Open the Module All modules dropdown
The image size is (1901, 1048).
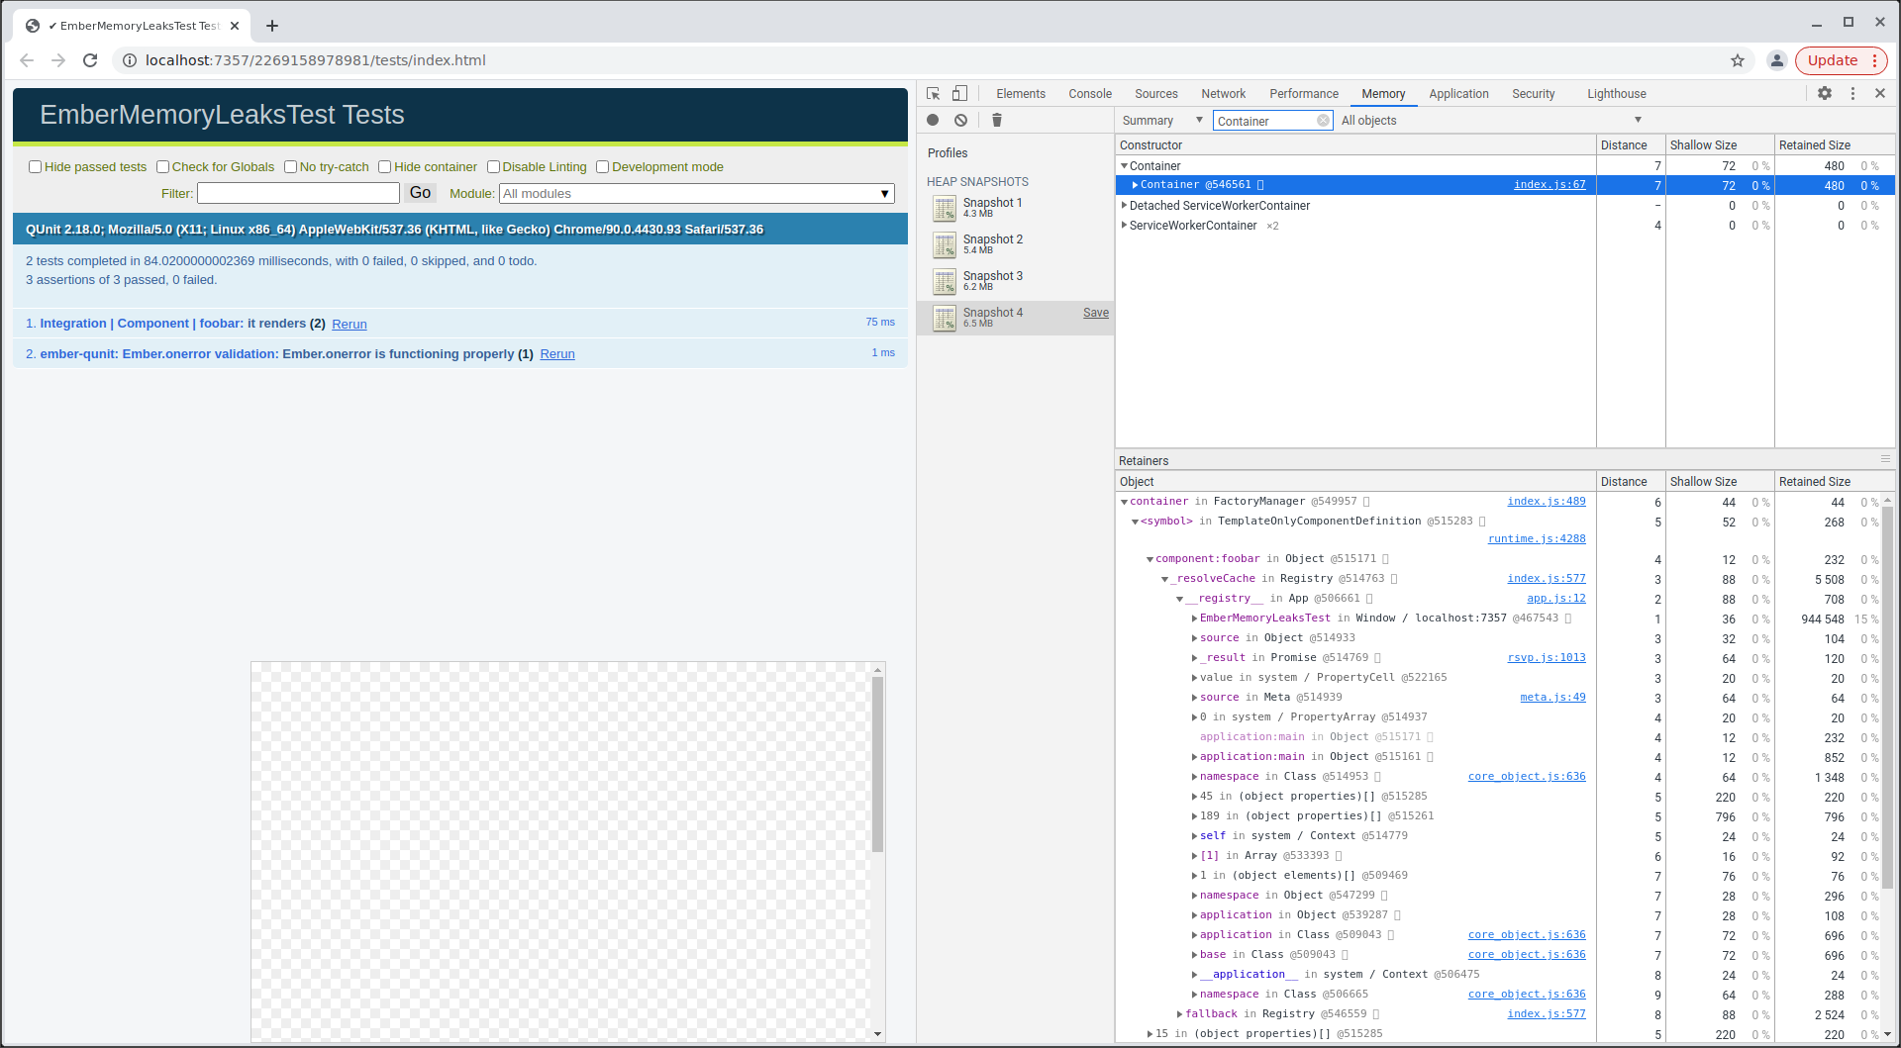(697, 193)
